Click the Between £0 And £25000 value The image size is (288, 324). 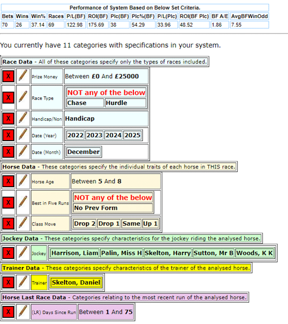(102, 76)
